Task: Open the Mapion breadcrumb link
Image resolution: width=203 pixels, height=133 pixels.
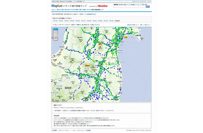Action: [54, 10]
